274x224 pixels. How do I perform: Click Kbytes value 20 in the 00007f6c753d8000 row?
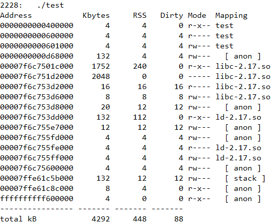(x=105, y=107)
